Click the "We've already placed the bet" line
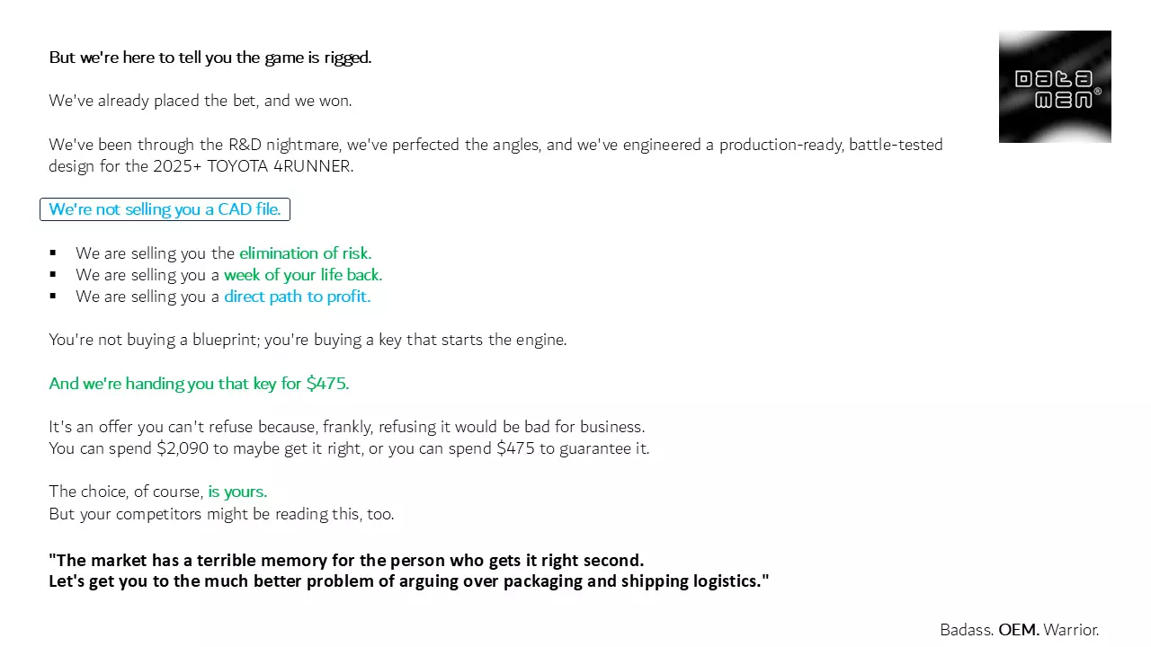 point(200,101)
